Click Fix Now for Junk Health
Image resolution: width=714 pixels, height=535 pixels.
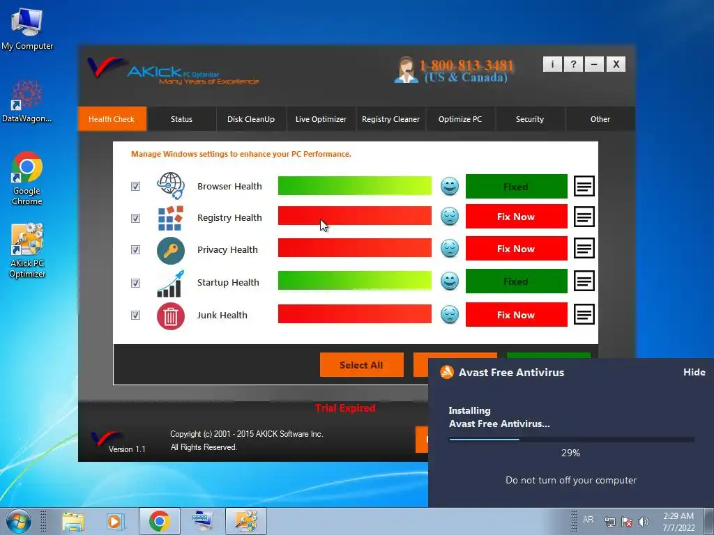(517, 314)
